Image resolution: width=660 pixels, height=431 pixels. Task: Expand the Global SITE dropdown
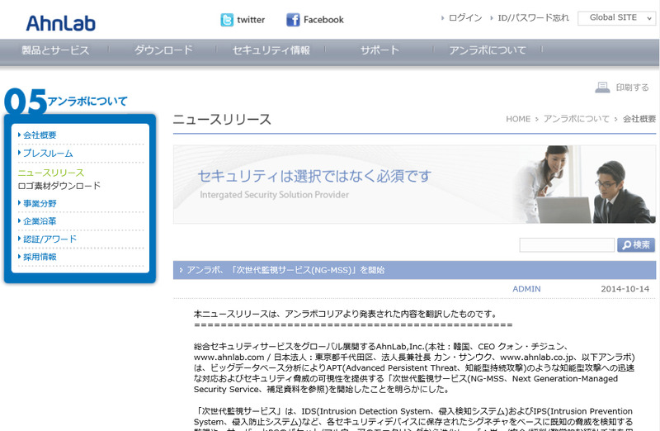point(616,18)
